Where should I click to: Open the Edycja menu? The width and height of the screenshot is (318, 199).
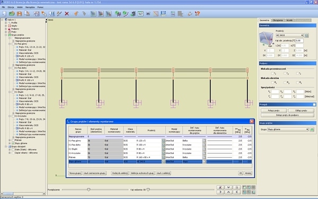click(11, 7)
